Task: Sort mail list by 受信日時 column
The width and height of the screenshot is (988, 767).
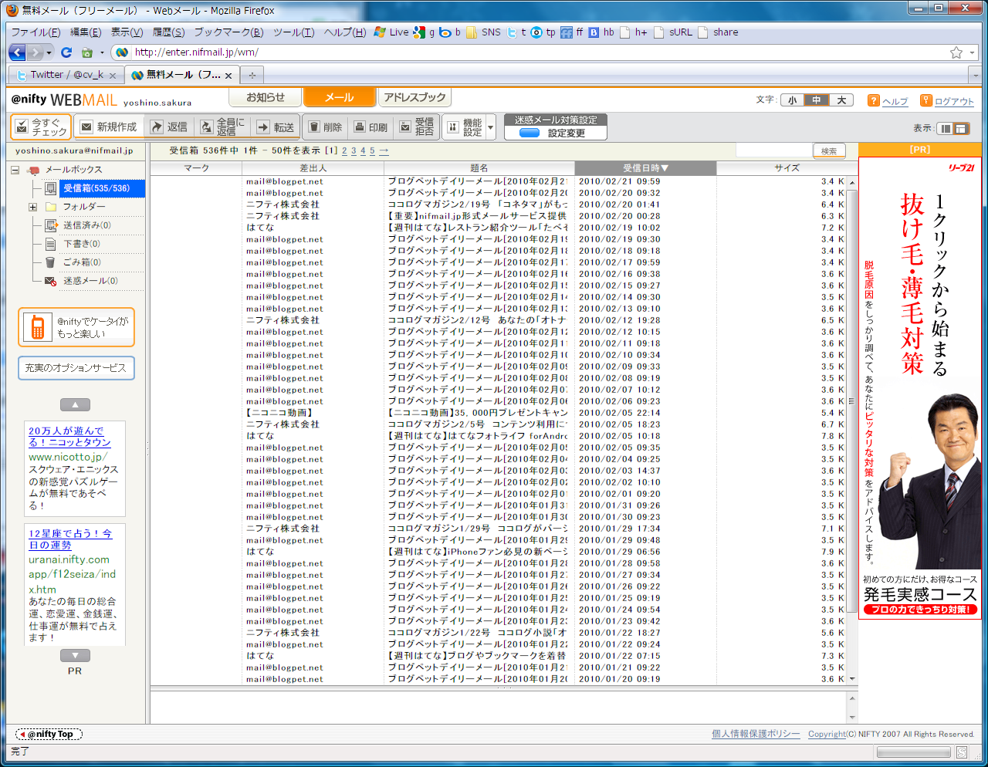Action: coord(645,168)
